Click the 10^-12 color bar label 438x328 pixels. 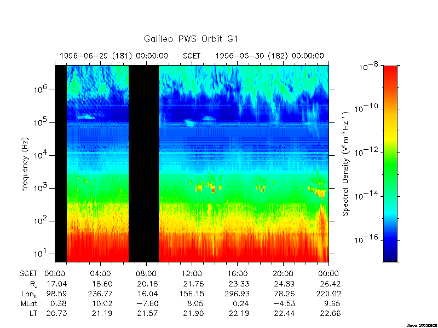(366, 151)
